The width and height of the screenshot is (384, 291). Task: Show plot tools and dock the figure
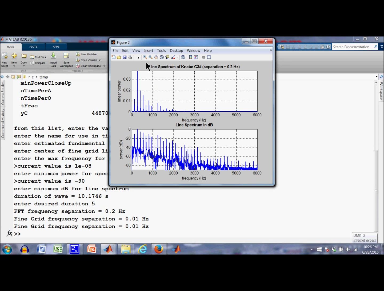(x=209, y=57)
